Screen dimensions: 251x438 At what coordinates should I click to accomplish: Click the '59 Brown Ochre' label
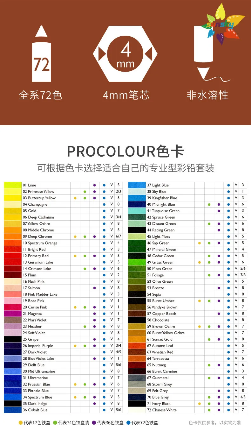[161, 326]
